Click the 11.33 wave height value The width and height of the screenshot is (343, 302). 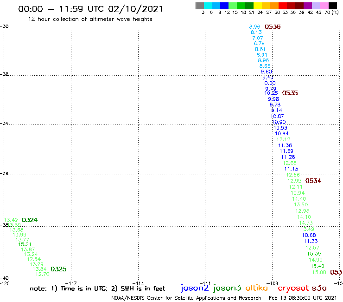point(311,241)
